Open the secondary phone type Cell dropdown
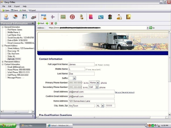The height and width of the screenshot is (128, 171). (97, 87)
